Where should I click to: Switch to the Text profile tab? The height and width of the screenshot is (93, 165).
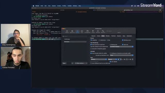click(103, 36)
